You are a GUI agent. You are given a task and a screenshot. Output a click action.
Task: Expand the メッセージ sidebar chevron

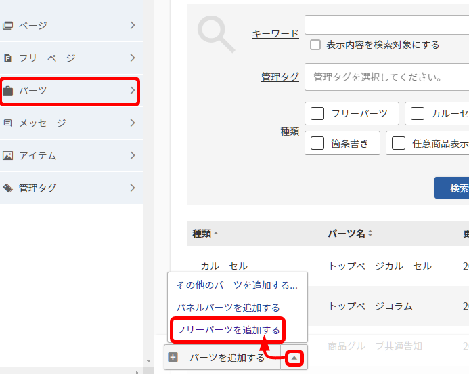click(133, 123)
